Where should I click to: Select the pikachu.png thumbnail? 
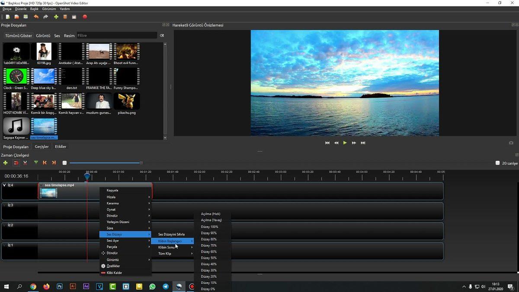tap(126, 102)
